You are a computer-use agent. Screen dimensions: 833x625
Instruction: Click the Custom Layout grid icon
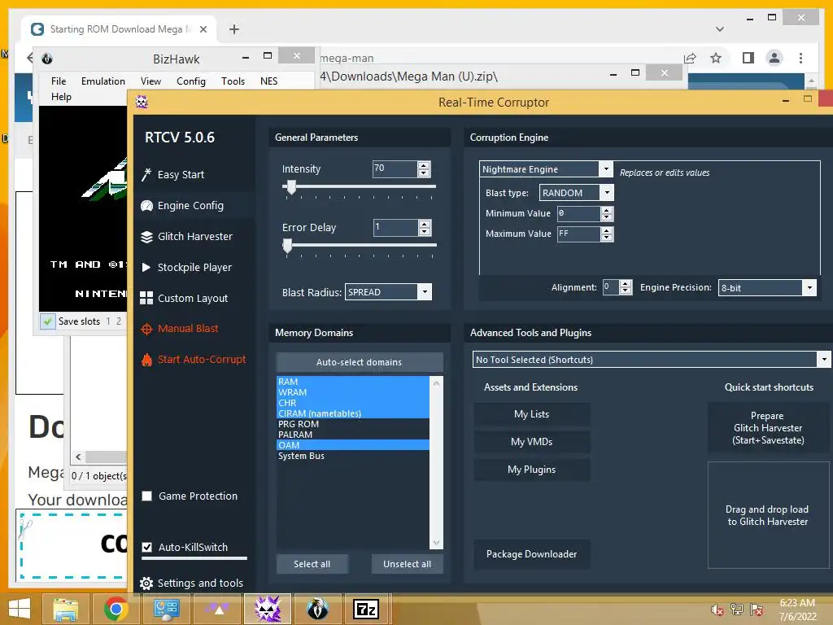(x=146, y=298)
